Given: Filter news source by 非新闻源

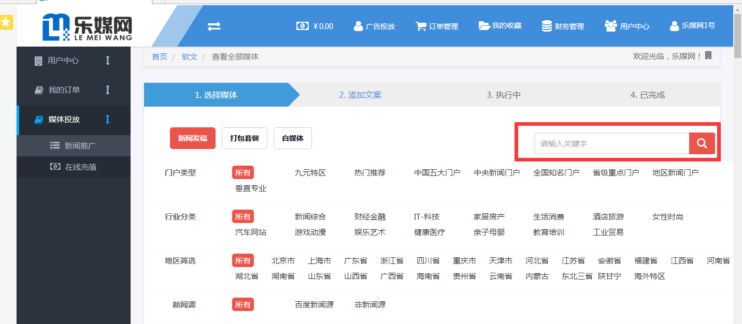Looking at the screenshot, I should point(370,305).
